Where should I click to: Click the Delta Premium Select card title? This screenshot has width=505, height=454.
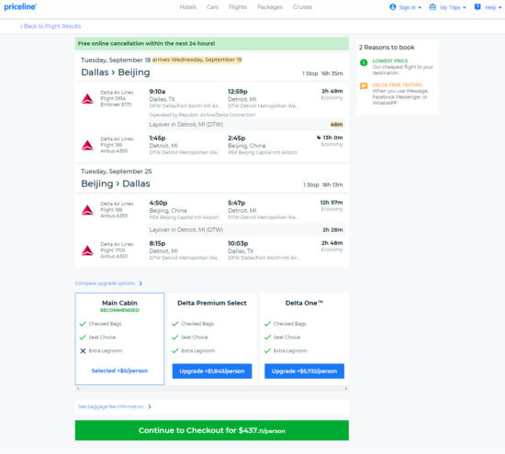pyautogui.click(x=212, y=303)
